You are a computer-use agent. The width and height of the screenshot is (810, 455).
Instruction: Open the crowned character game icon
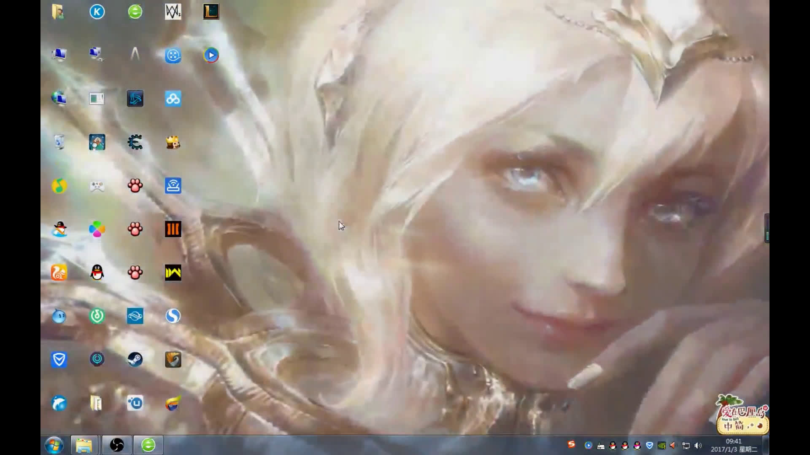click(173, 142)
